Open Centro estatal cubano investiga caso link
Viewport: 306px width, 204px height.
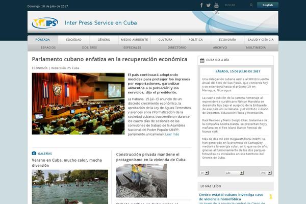(x=231, y=197)
